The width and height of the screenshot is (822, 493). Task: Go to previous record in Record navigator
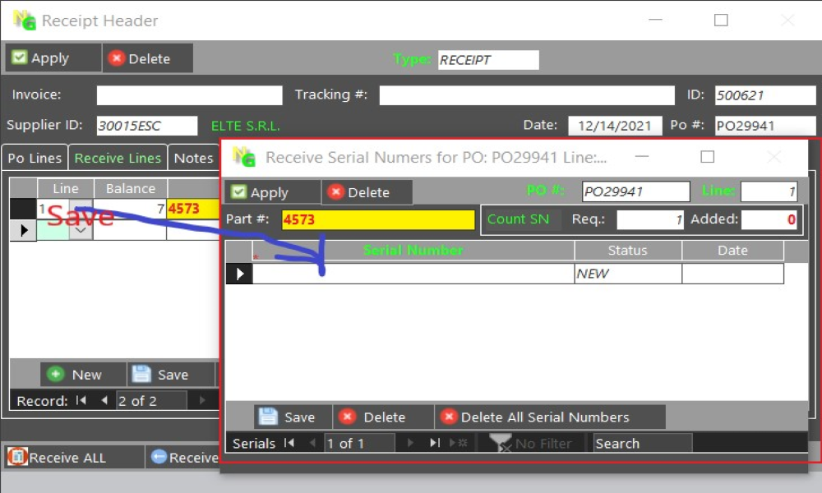104,401
